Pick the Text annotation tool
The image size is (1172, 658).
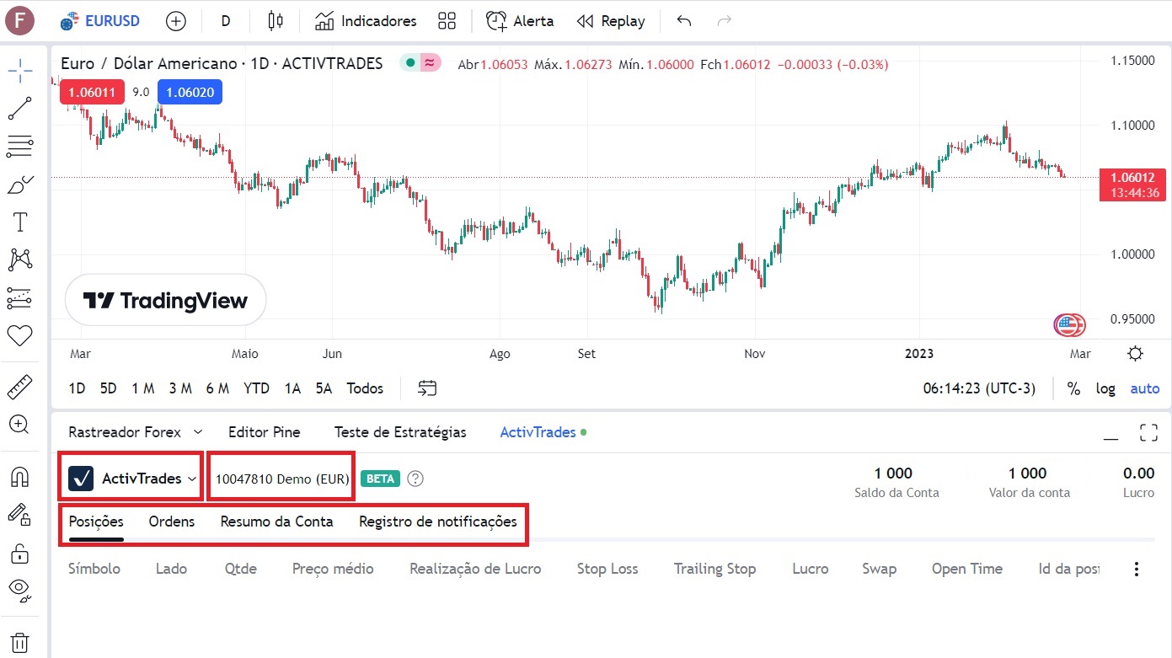click(x=20, y=222)
